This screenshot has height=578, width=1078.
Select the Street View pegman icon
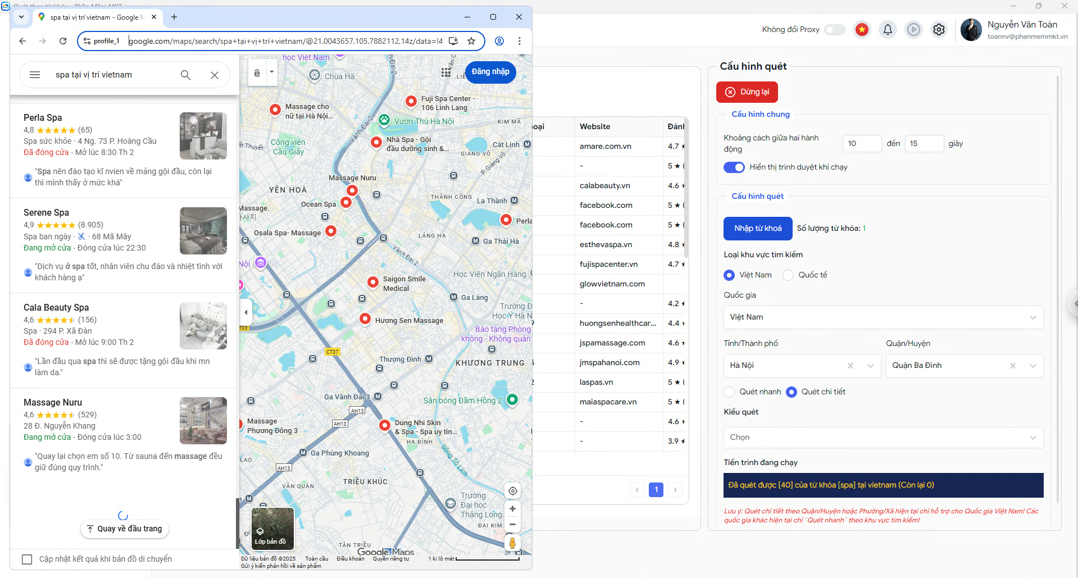(512, 543)
